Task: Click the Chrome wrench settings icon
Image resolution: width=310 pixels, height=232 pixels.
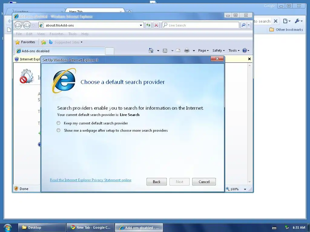Action: [x=298, y=21]
